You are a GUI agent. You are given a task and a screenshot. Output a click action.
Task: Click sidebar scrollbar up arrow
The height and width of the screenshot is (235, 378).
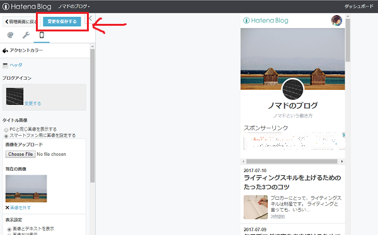pos(93,46)
